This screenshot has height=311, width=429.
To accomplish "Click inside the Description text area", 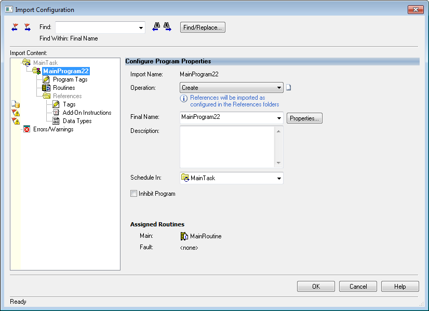I will [227, 147].
